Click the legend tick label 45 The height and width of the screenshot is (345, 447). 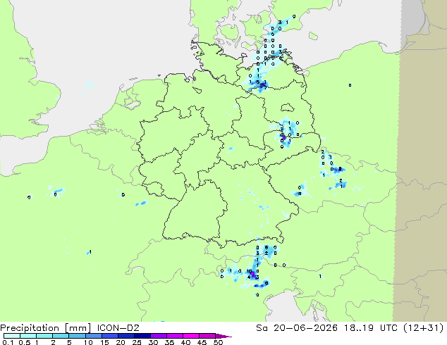[202, 342]
